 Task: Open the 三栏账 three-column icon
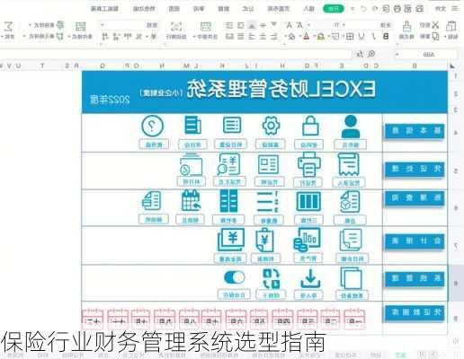coord(308,201)
